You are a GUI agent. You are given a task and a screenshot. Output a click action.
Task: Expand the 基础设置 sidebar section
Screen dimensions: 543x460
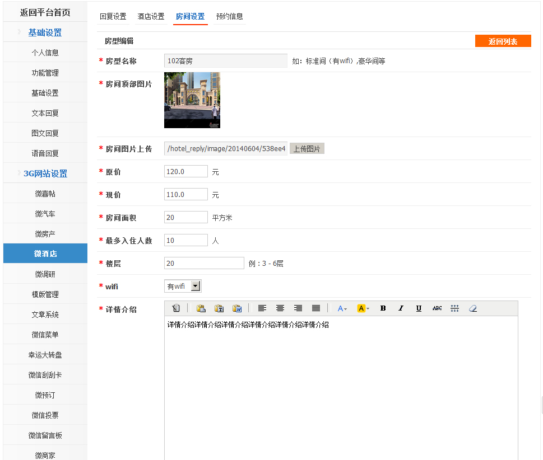point(45,32)
